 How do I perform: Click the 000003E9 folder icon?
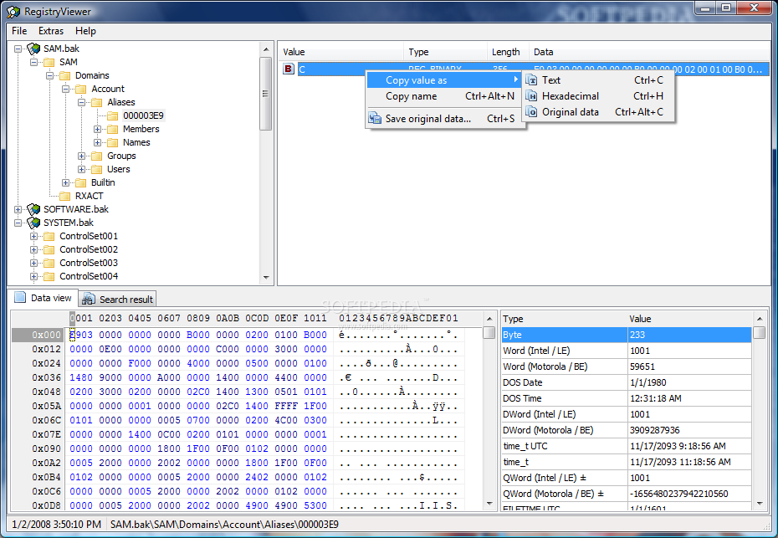113,115
